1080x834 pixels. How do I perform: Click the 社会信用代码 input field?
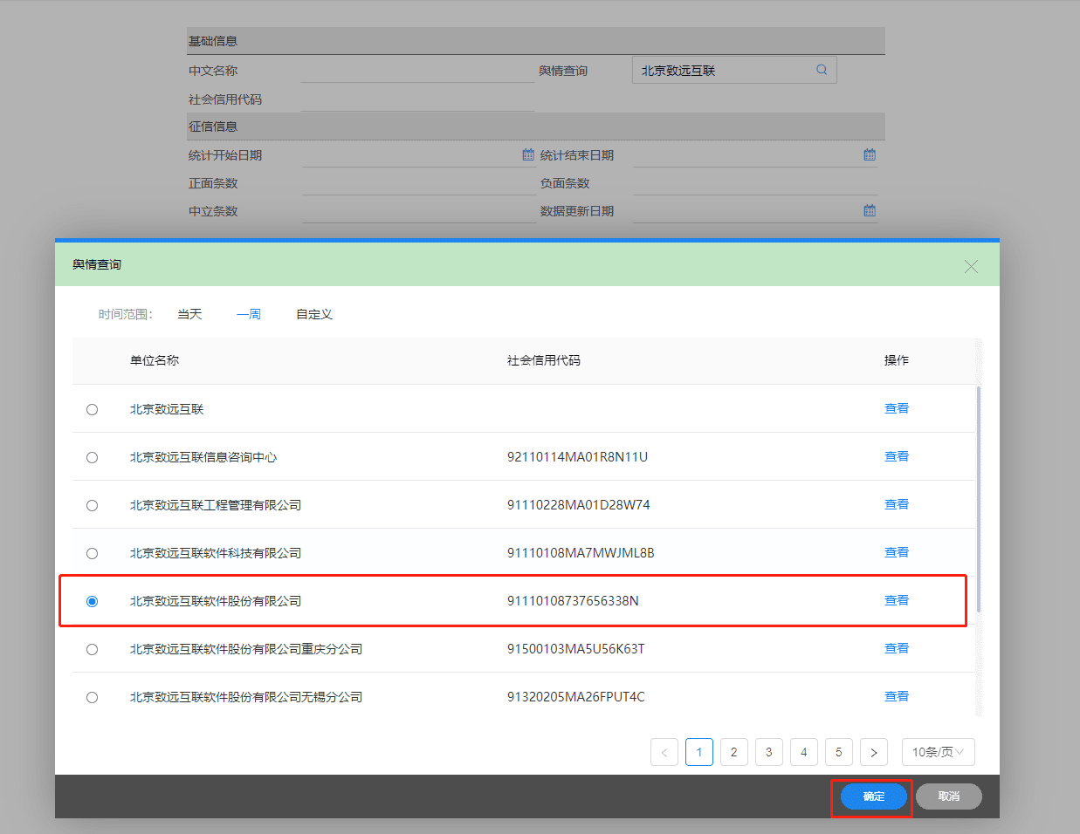417,99
